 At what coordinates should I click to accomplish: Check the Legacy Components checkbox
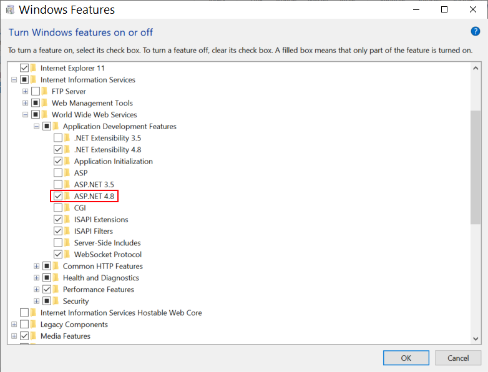coord(24,325)
